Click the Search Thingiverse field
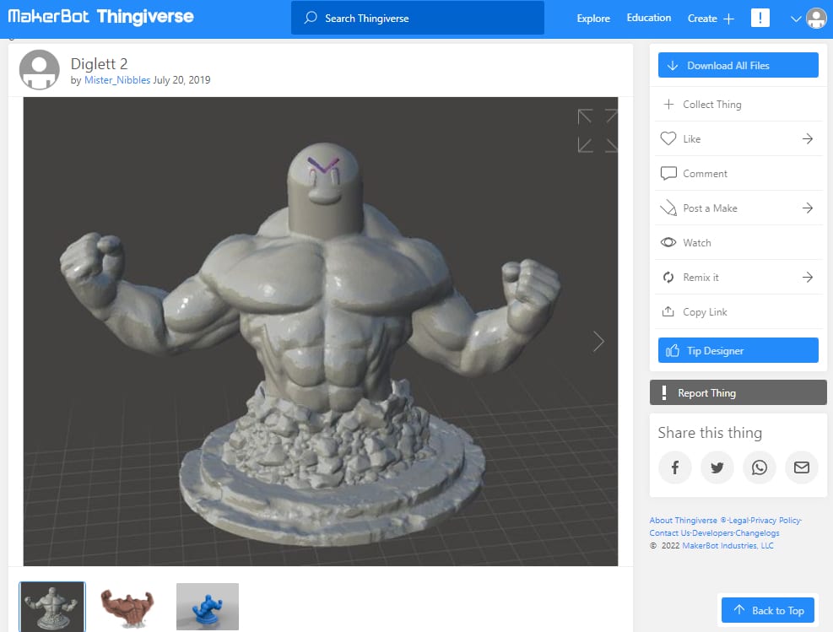The image size is (833, 632). click(418, 18)
